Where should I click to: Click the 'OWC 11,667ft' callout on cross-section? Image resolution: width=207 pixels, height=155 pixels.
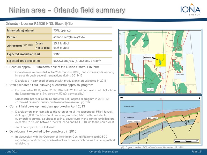[152, 118]
